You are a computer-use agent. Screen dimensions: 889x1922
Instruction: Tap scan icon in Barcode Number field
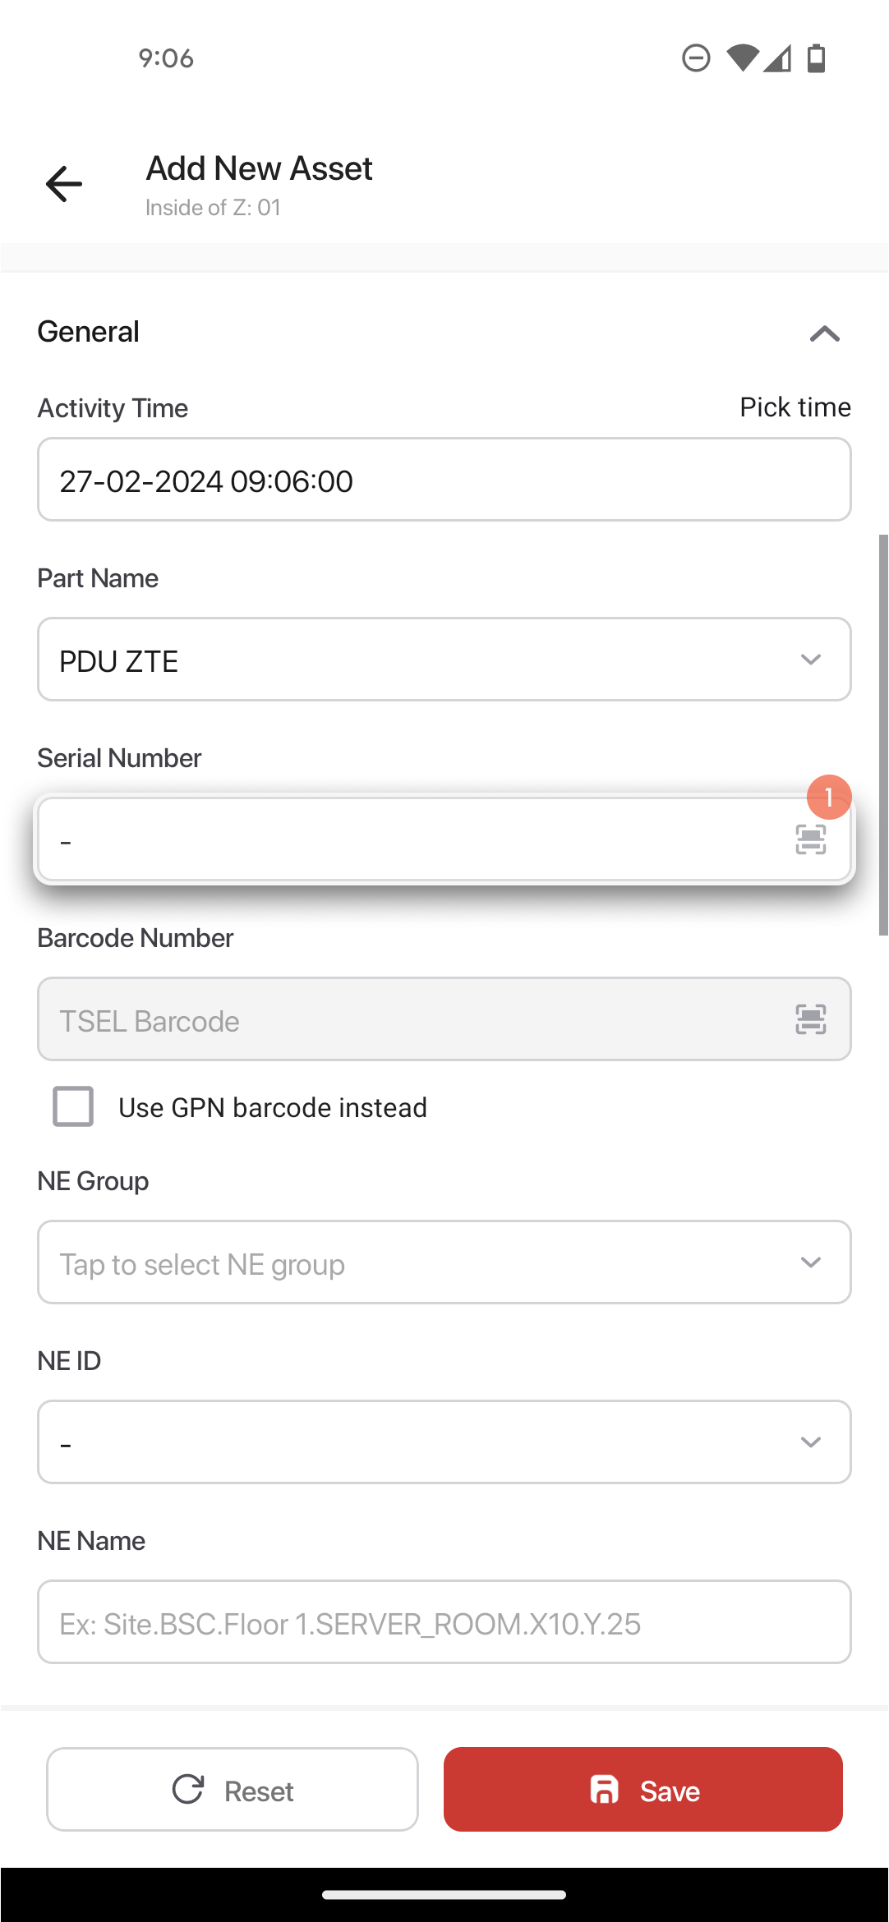810,1019
